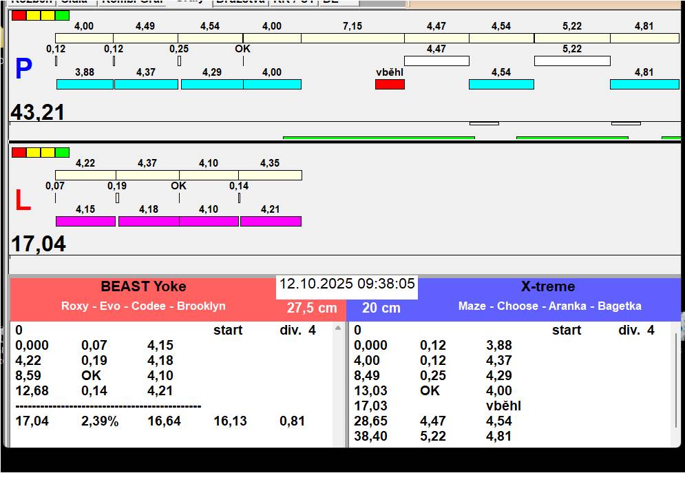Click the blue P lane letter
Image resolution: width=685 pixels, height=493 pixels.
tap(23, 69)
